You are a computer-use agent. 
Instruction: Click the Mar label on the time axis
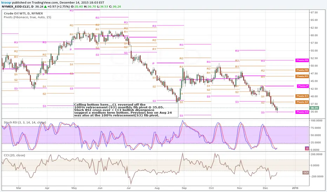pos(19,188)
